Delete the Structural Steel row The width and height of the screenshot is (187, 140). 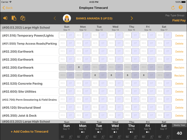click(x=179, y=108)
